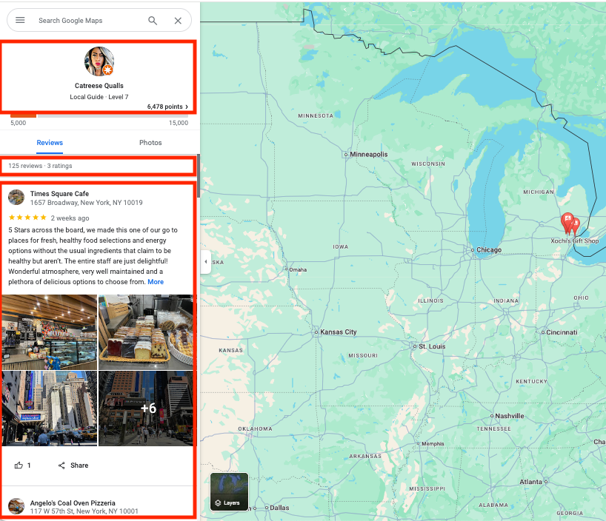Screen dimensions: 606x521
Task: Collapse the side panel arrow
Action: coord(206,262)
